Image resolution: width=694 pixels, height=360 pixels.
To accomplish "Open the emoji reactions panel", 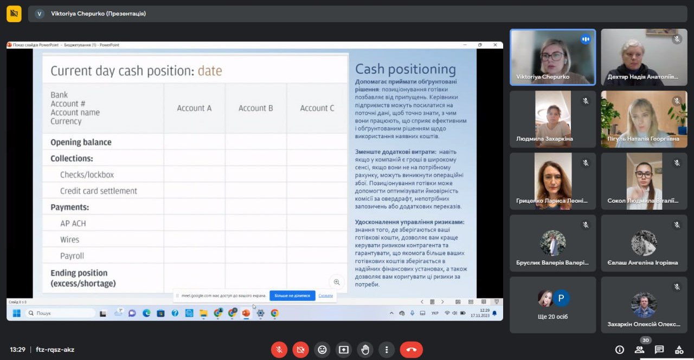I will 323,350.
